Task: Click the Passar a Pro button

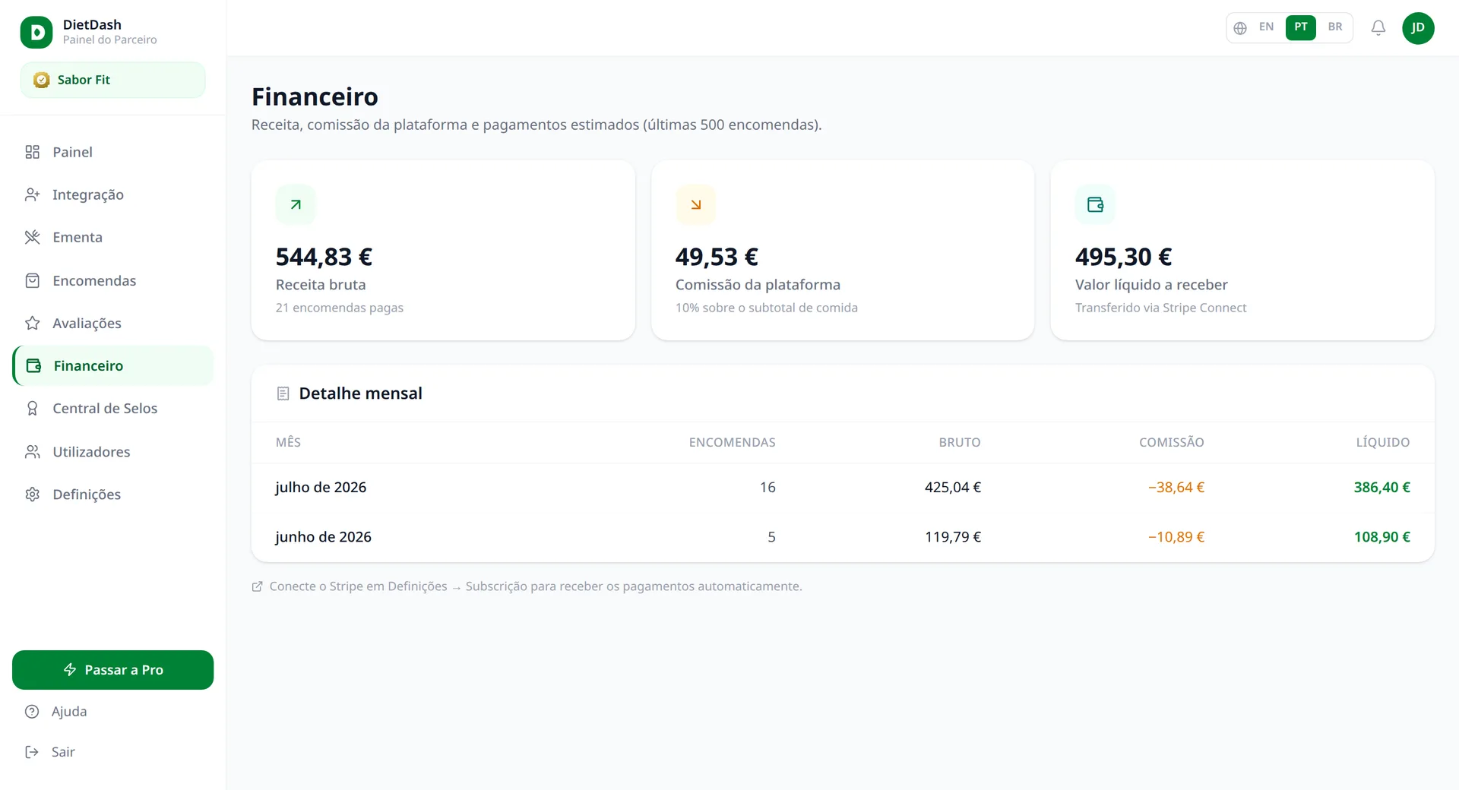Action: [112, 670]
